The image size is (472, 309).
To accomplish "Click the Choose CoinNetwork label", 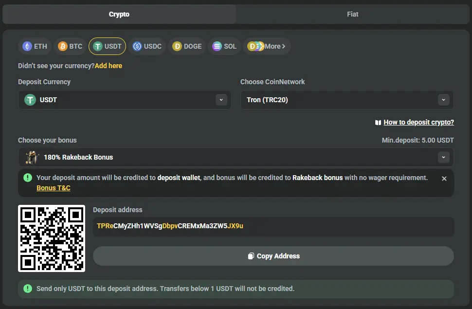I will 272,82.
